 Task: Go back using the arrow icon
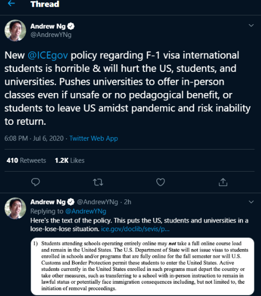coord(11,3)
